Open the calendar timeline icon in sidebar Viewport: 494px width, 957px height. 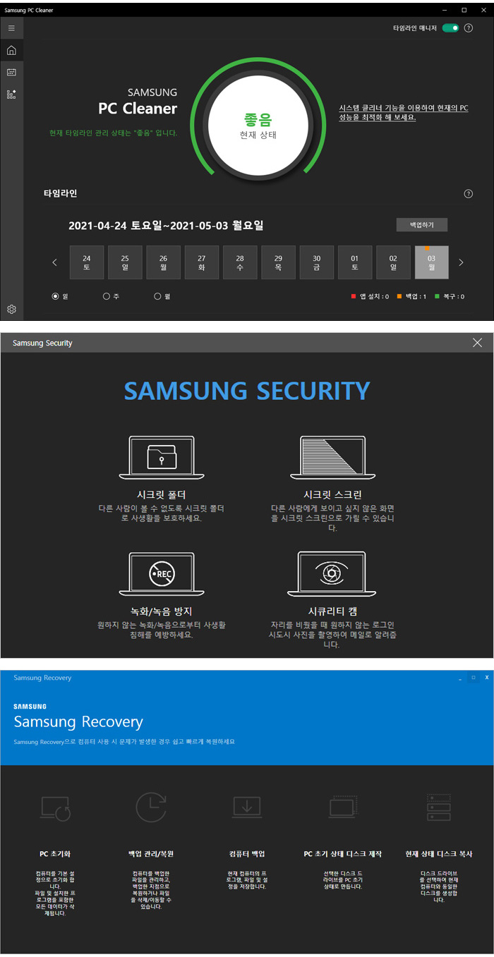coord(11,72)
